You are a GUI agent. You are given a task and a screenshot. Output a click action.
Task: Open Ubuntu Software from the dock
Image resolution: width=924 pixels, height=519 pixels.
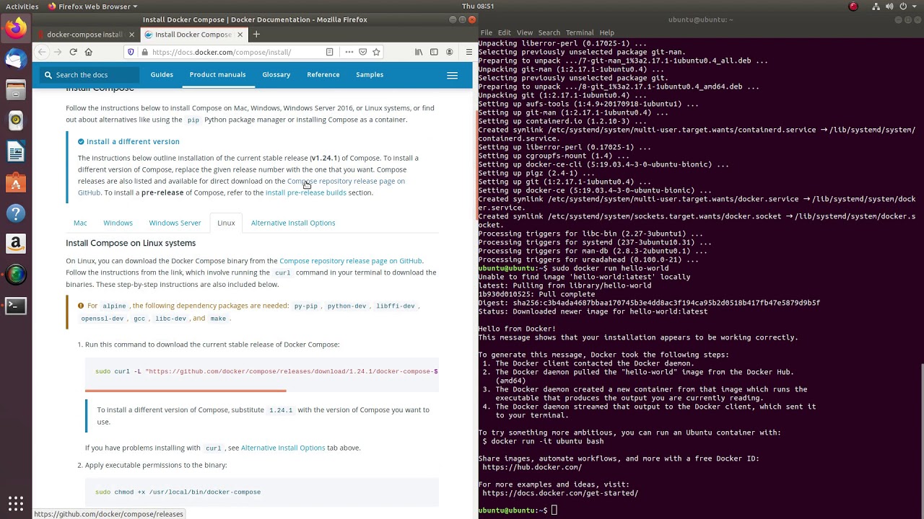click(x=15, y=183)
